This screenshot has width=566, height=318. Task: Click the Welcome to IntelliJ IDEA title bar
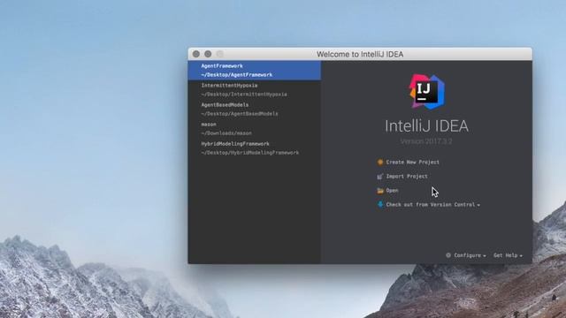(360, 54)
